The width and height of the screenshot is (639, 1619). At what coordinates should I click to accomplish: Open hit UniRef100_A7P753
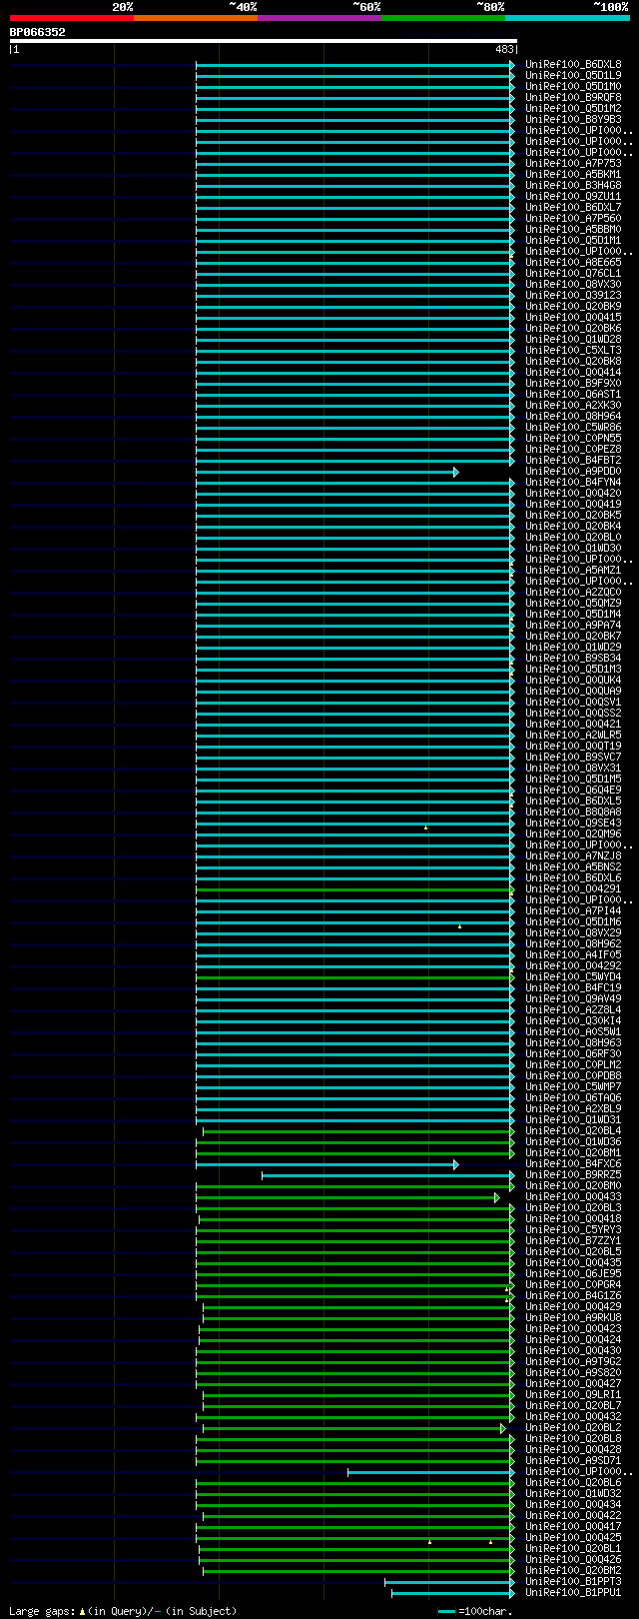(x=573, y=163)
